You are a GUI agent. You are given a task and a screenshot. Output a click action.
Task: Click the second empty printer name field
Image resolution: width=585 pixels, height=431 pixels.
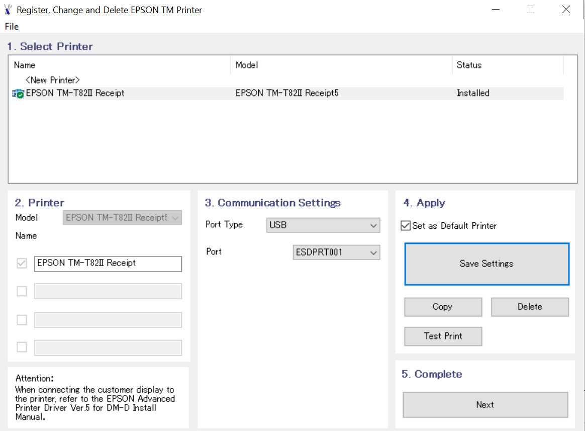tap(108, 291)
